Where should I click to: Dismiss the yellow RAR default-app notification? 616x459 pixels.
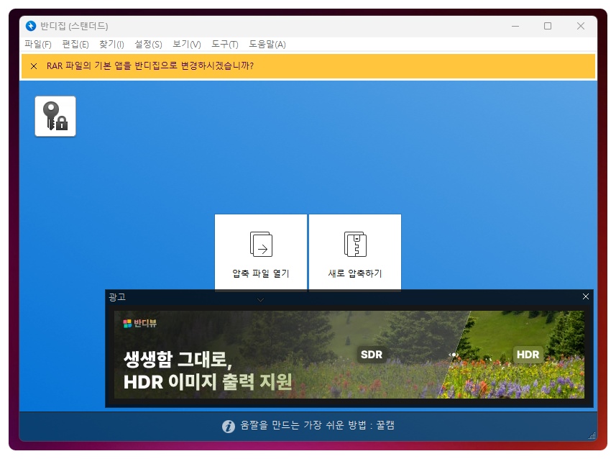pos(34,66)
